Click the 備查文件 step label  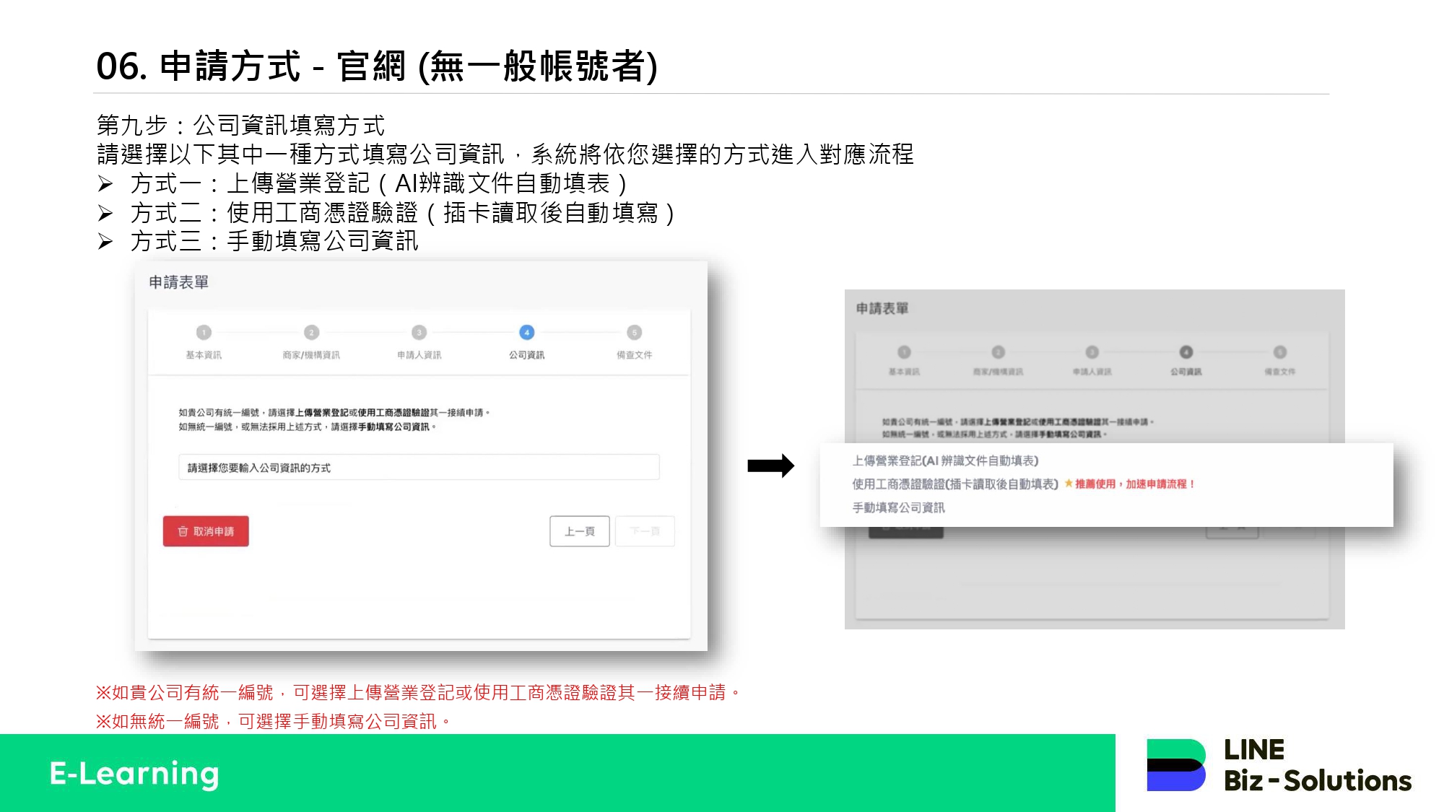pyautogui.click(x=634, y=355)
